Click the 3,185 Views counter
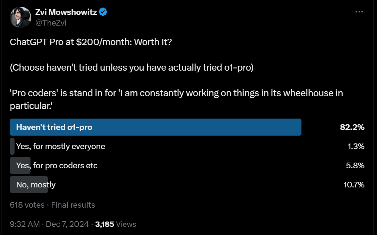Screen dimensions: 377x235 point(116,224)
